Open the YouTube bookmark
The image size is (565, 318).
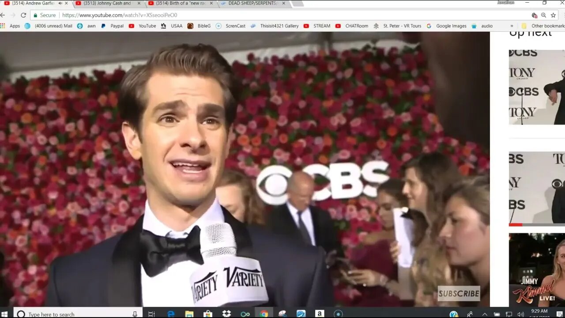[x=142, y=26]
